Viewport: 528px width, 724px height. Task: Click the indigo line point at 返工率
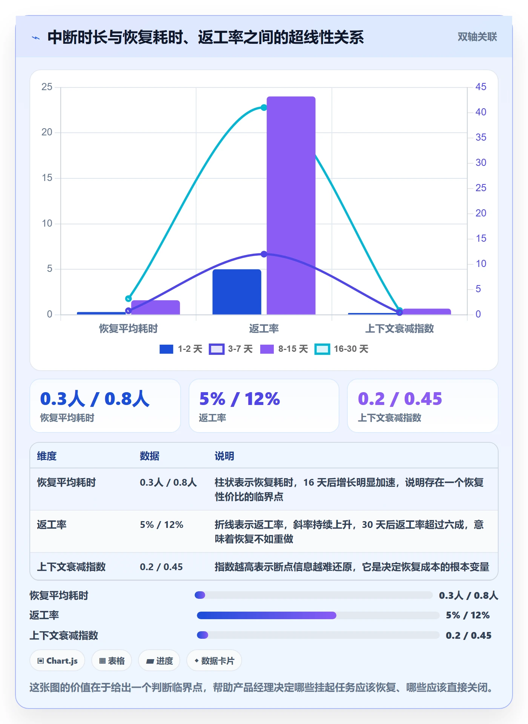coord(264,254)
